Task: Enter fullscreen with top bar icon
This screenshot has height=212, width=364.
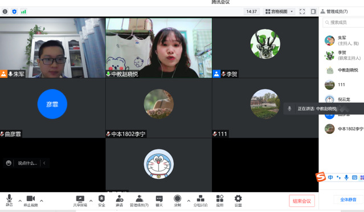Action: [x=302, y=11]
